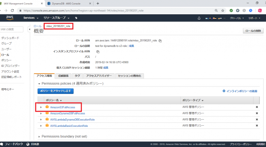
Task: Click インラインポリシーの追加 link
Action: (240, 91)
